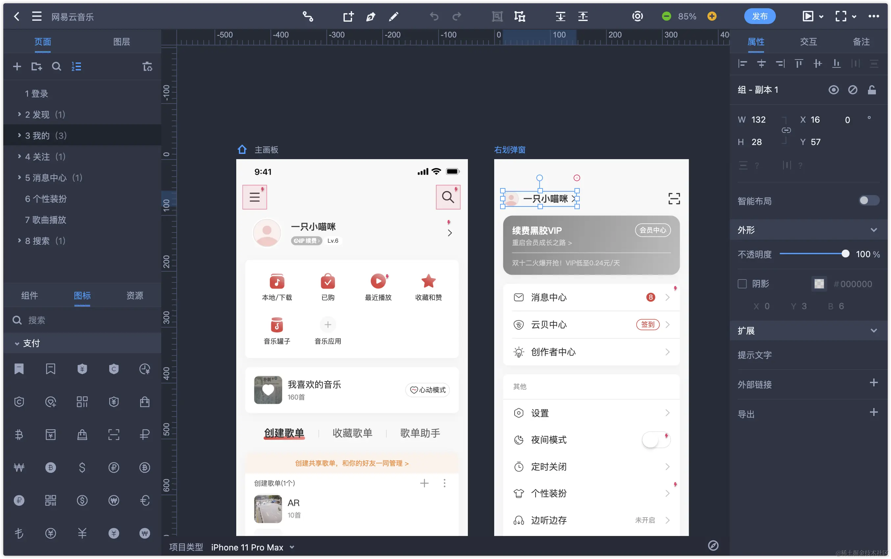Screen dimensions: 891x559
Task: Toggle visibility eye icon for 组 - 副本 1
Action: [x=833, y=90]
